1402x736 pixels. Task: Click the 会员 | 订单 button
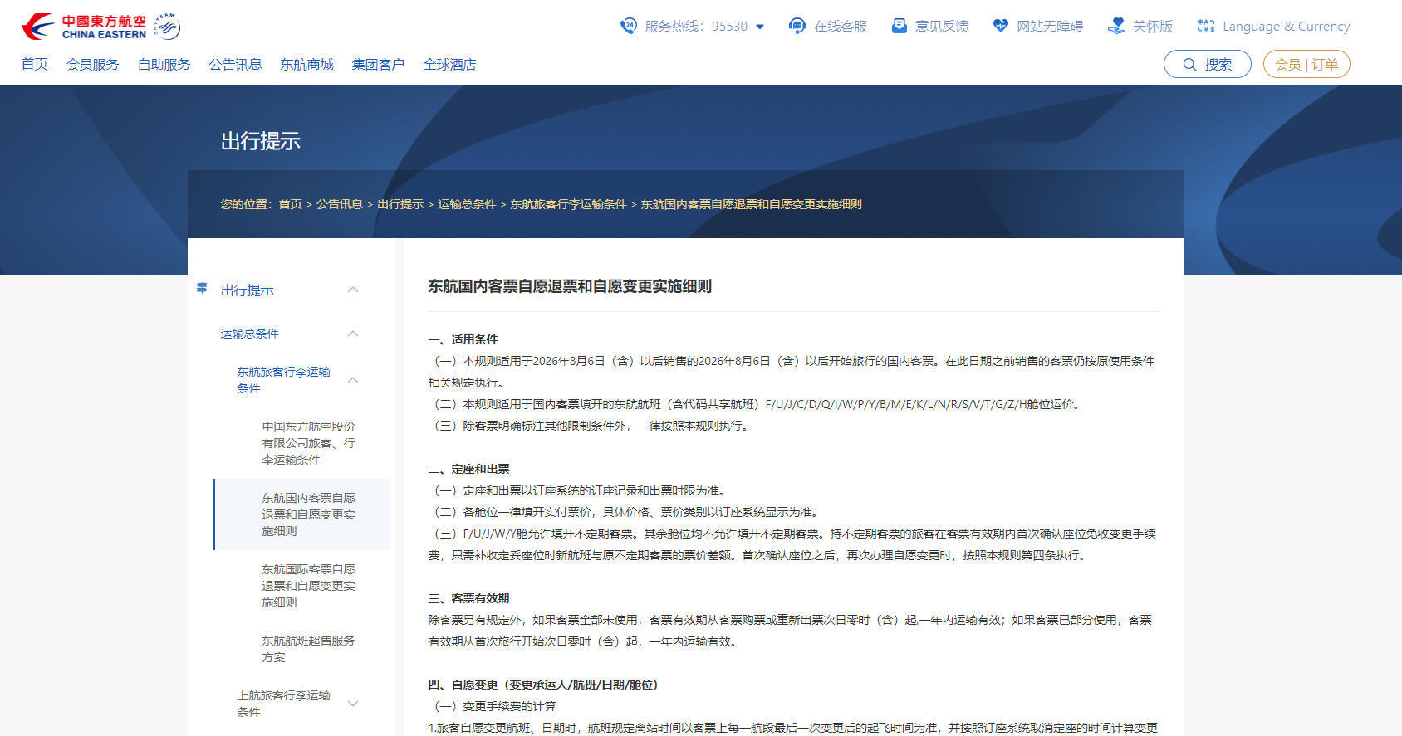[1306, 64]
